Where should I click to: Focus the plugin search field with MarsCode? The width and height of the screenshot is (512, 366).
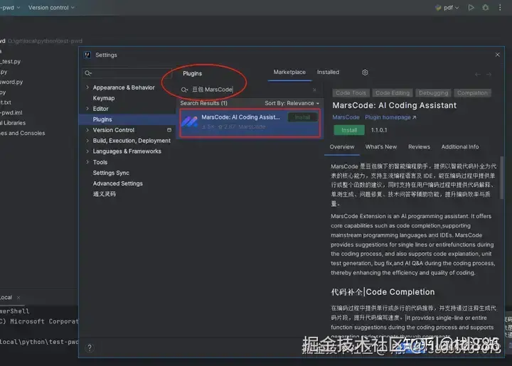[249, 90]
